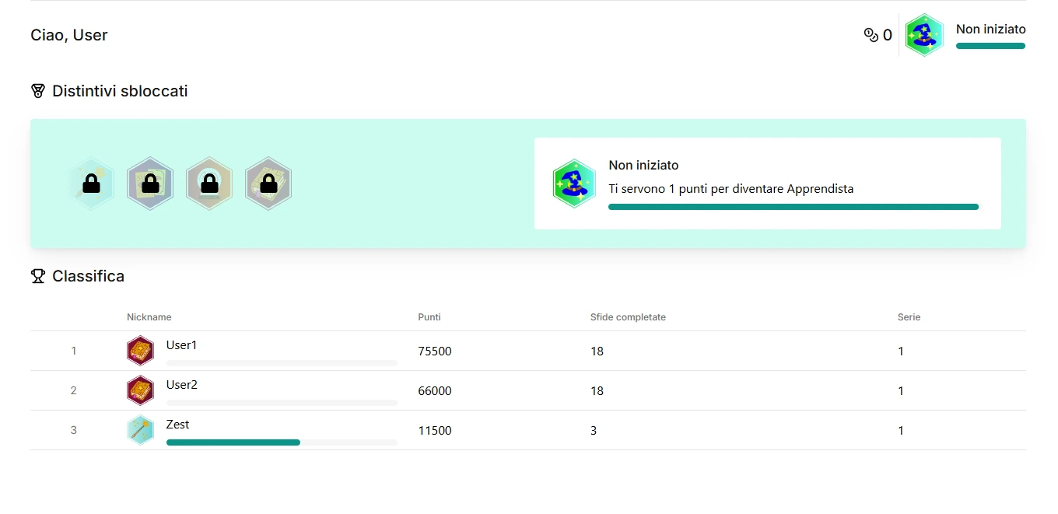Click the locked magic wand badge
Image resolution: width=1058 pixels, height=514 pixels.
tap(91, 184)
